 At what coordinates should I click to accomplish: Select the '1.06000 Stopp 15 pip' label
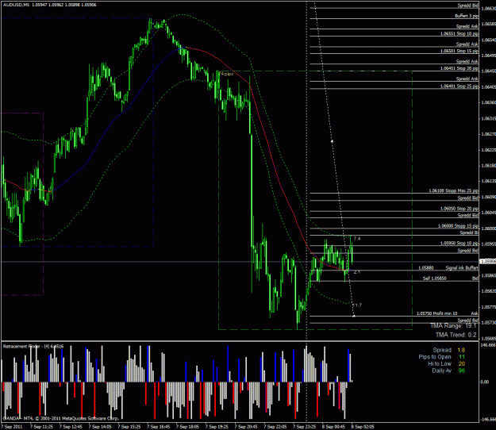click(x=459, y=226)
